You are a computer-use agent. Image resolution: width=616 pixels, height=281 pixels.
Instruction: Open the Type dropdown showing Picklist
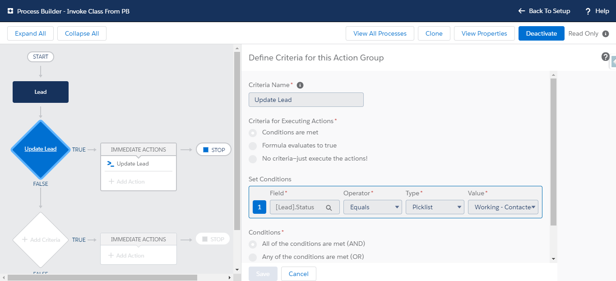click(435, 207)
